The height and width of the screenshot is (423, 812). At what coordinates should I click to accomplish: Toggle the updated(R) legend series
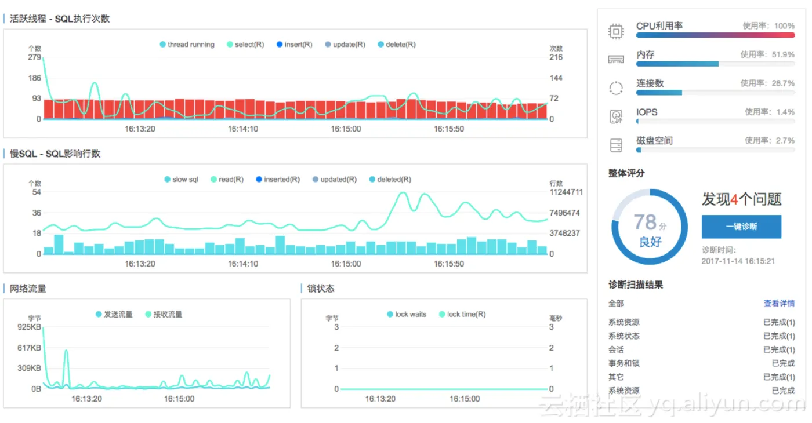click(335, 180)
